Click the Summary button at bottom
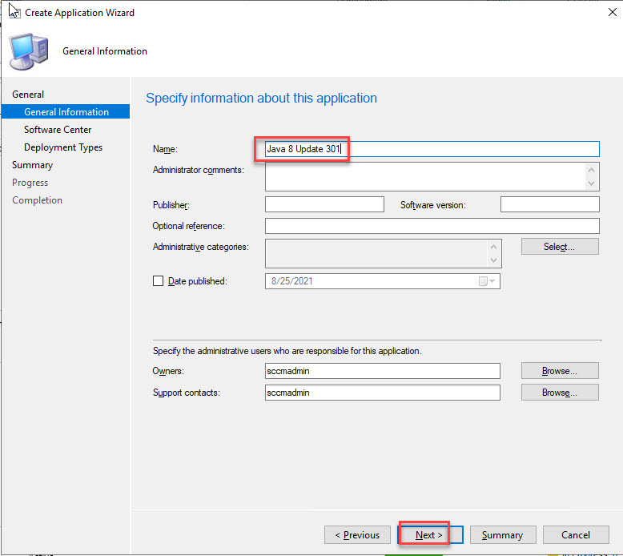 coord(502,535)
